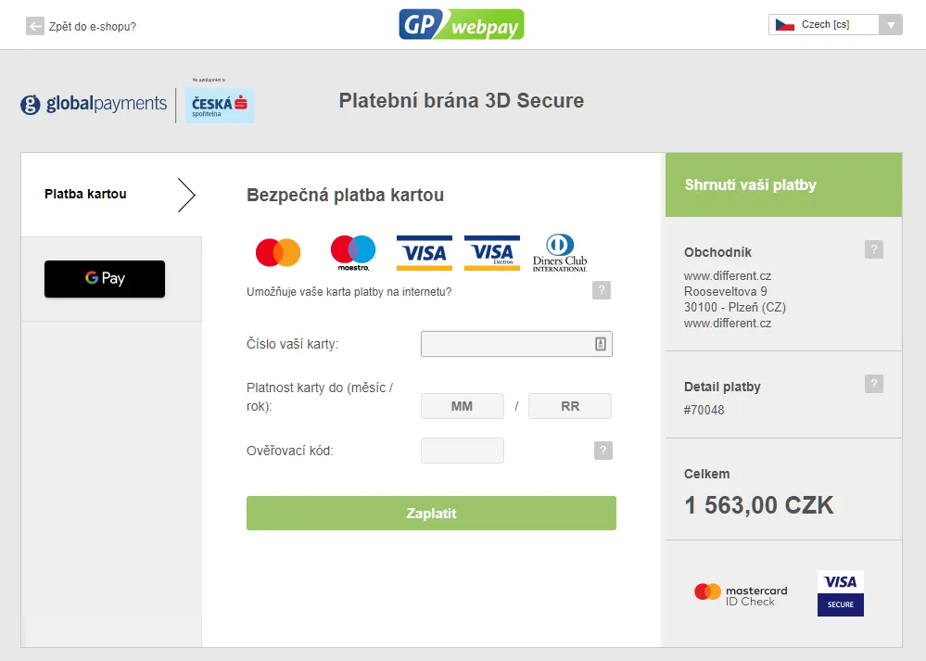Click the Mastercard card logo
Screen dimensions: 926x661
(278, 252)
